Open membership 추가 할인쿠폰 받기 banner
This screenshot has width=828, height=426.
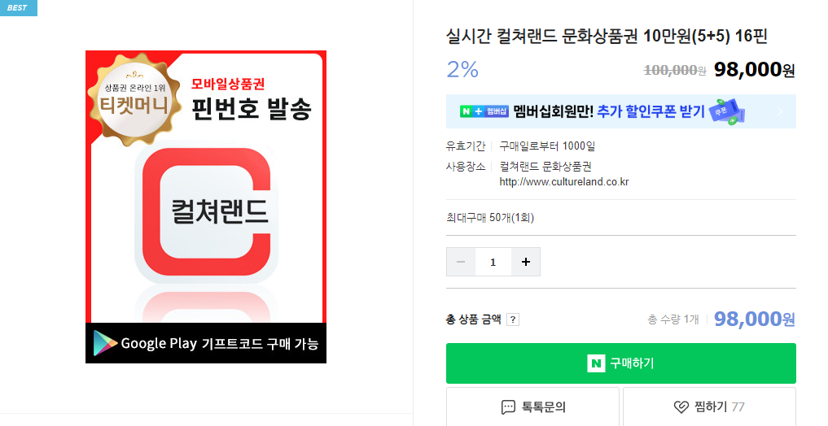tap(621, 111)
